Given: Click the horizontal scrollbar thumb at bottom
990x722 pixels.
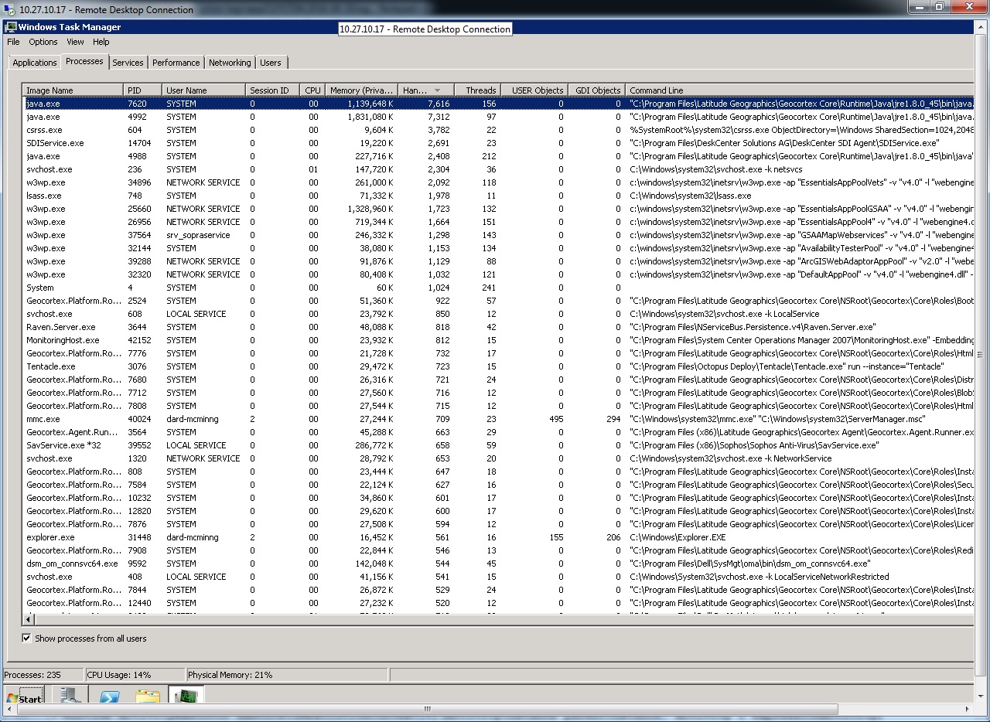Looking at the screenshot, I should tap(426, 709).
